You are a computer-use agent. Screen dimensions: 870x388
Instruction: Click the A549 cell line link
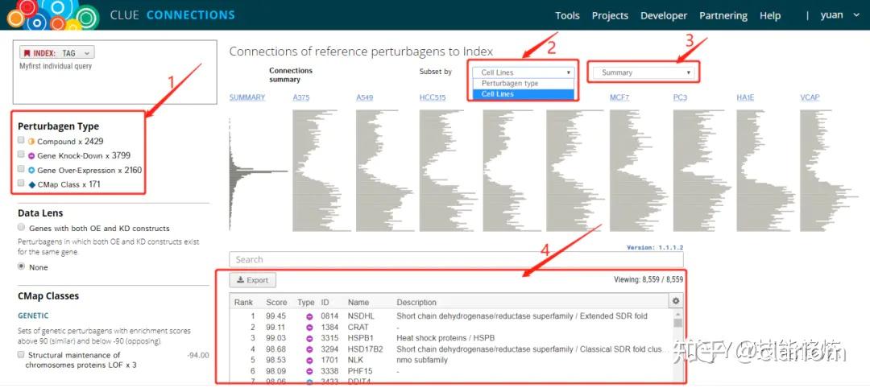point(365,97)
